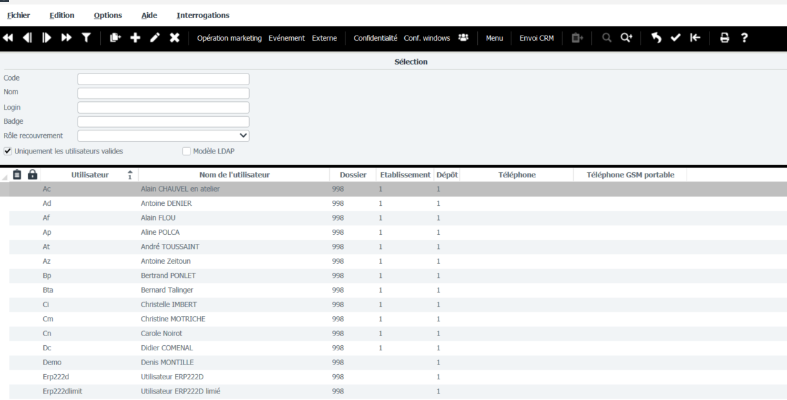
Task: Undo with the curved back arrow icon
Action: tap(656, 38)
